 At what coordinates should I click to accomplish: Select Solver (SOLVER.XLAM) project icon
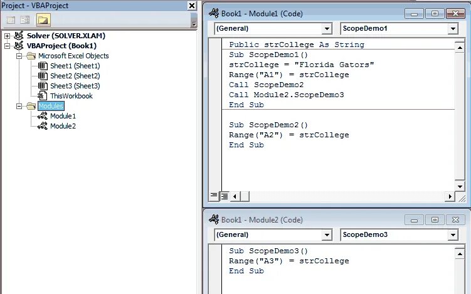19,36
